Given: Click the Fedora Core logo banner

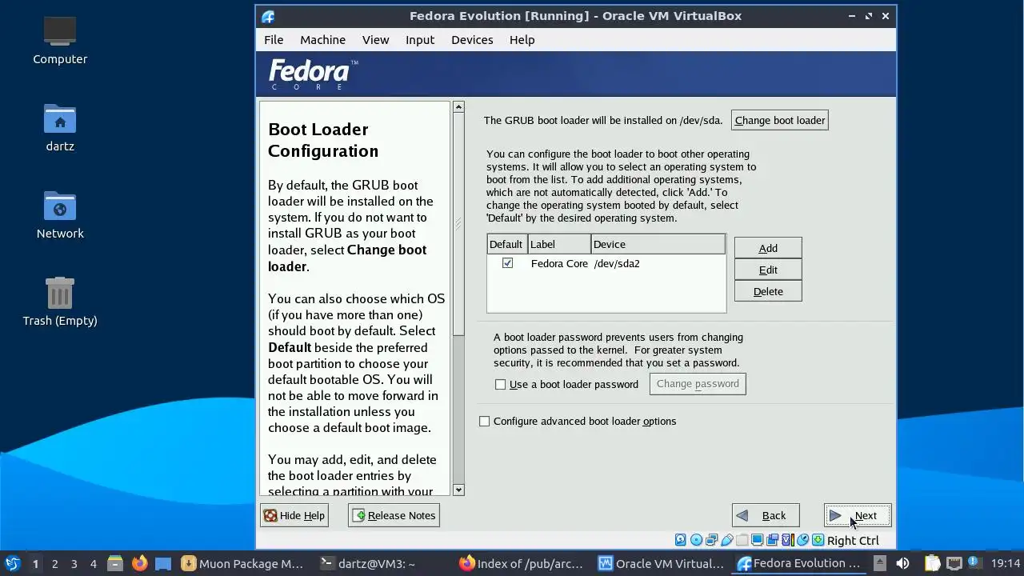Looking at the screenshot, I should click(x=312, y=74).
